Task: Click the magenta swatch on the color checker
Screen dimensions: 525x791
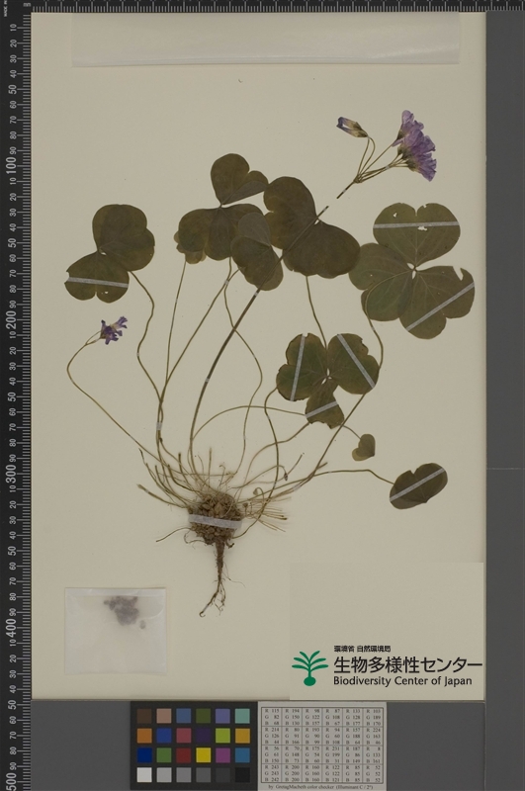Action: (222, 754)
